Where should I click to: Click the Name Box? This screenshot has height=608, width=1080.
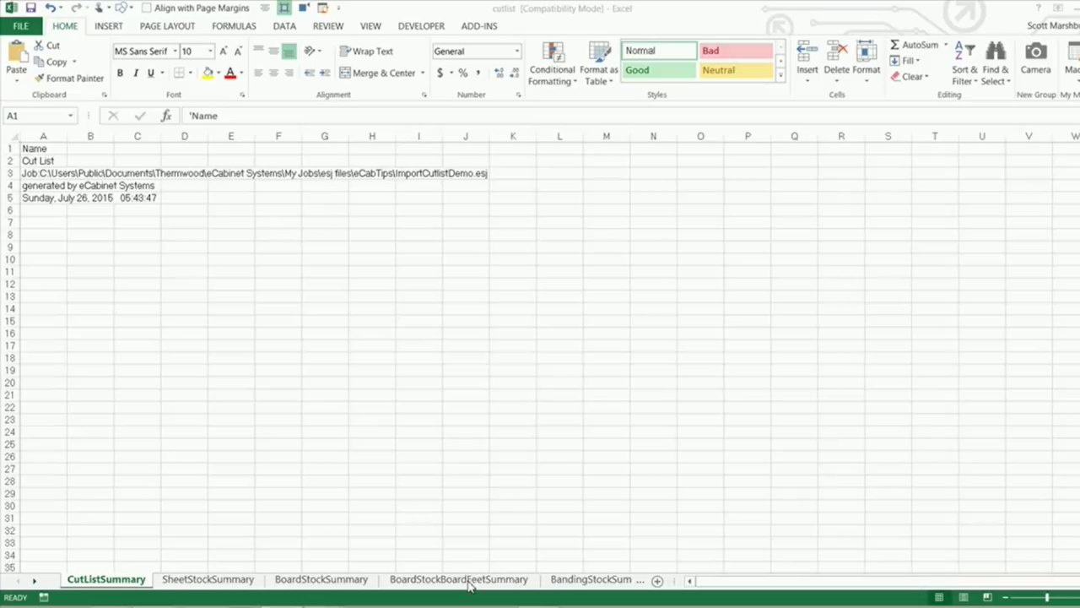click(39, 116)
